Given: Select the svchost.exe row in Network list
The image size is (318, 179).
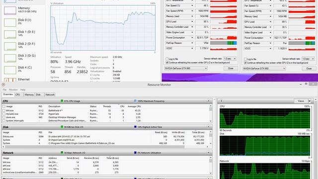Looking at the screenshot, I should click(x=105, y=173).
